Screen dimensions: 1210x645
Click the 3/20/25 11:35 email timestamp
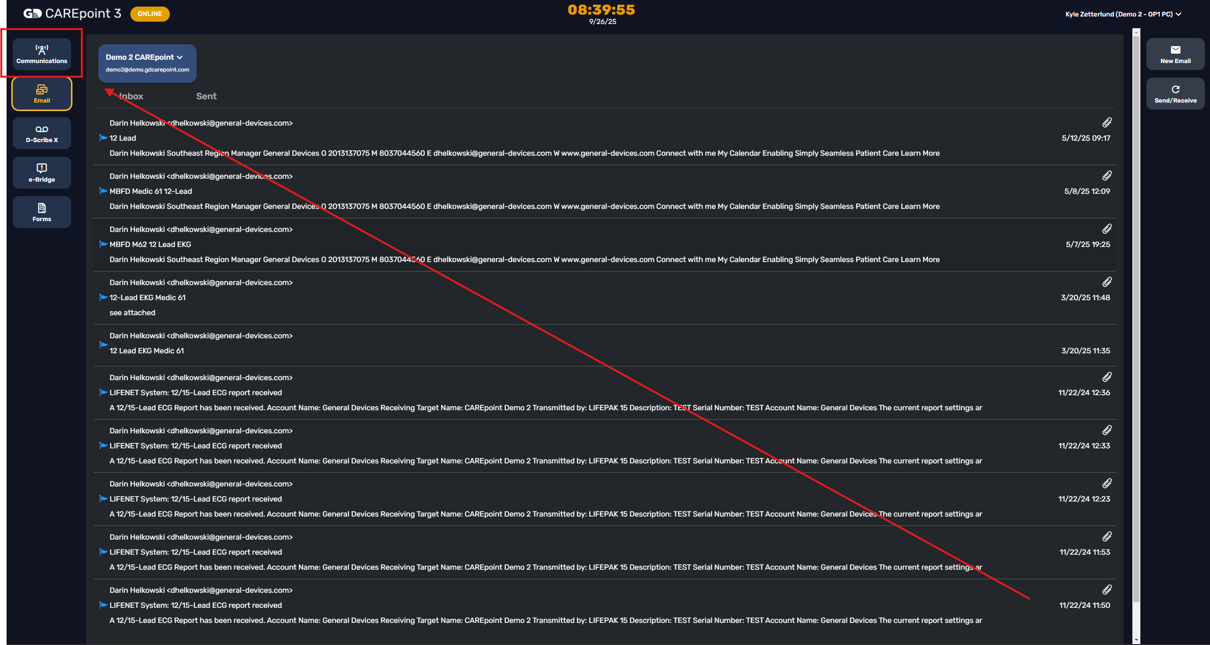[1085, 350]
